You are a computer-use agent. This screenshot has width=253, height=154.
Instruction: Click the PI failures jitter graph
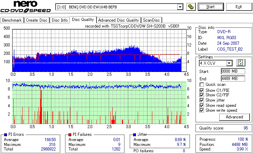99,103
